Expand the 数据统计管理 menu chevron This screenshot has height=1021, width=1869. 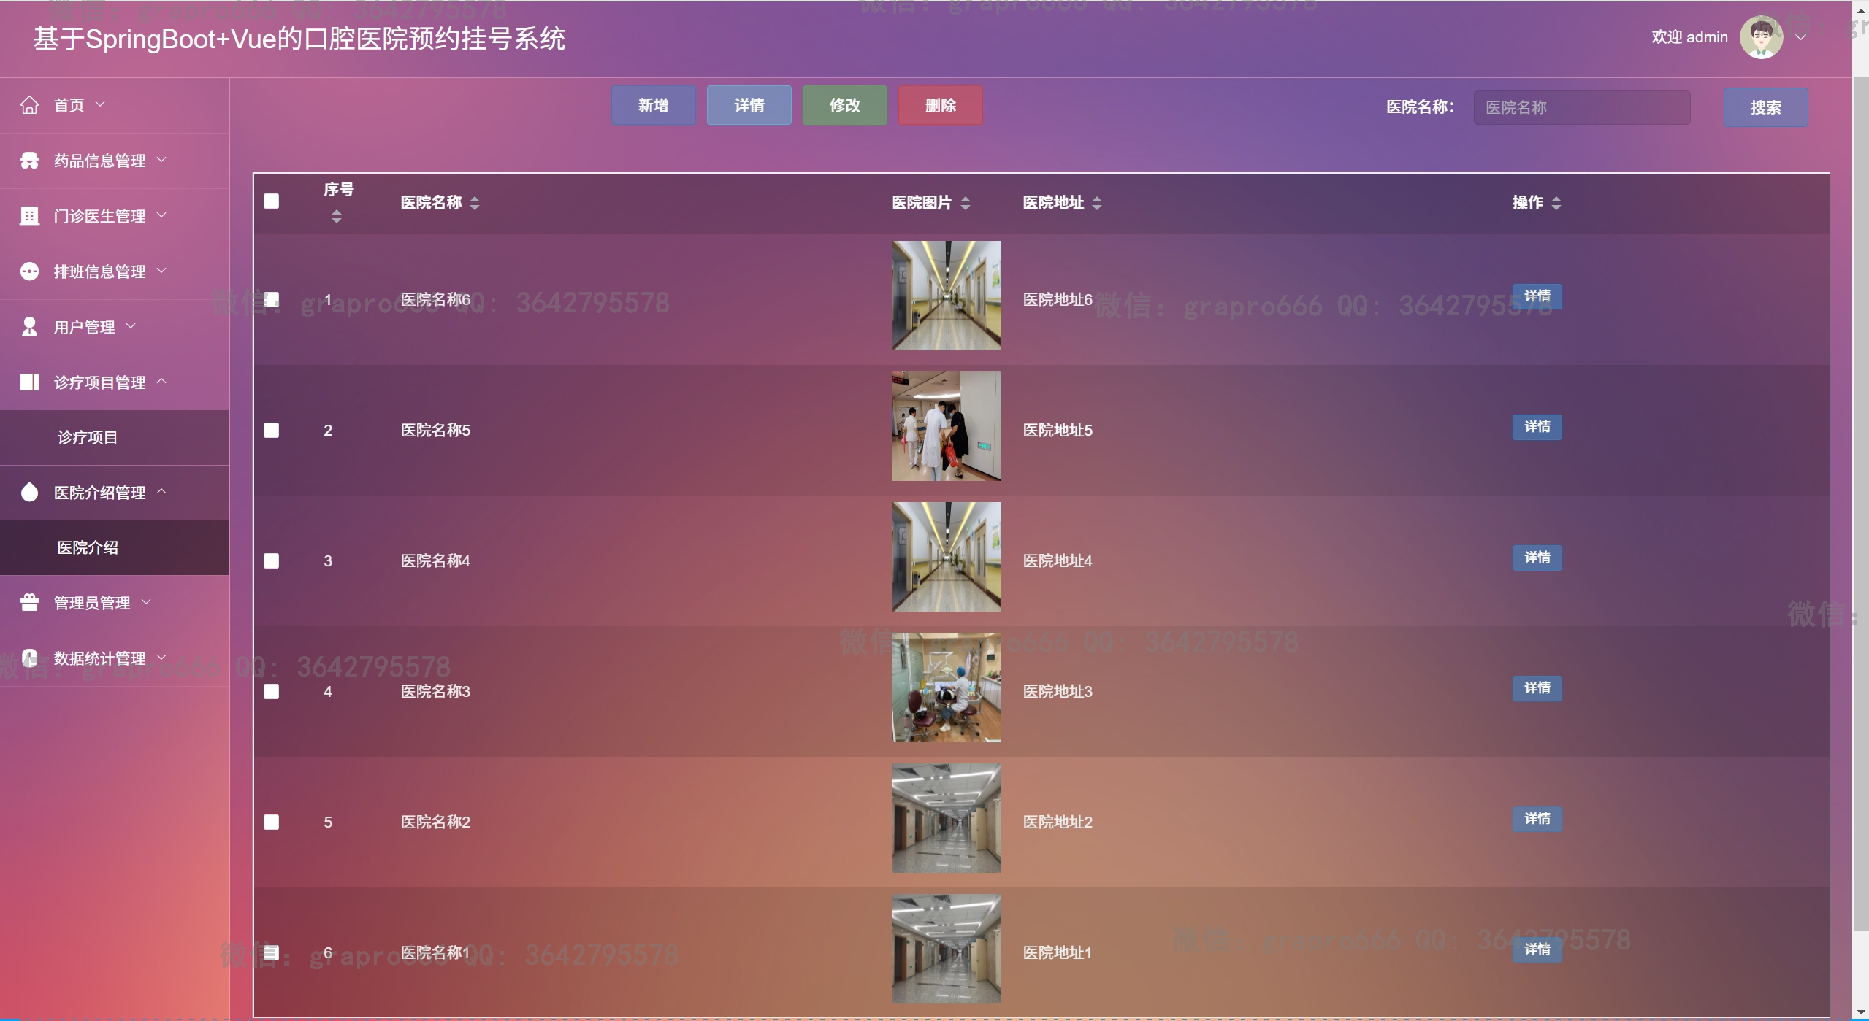(162, 658)
